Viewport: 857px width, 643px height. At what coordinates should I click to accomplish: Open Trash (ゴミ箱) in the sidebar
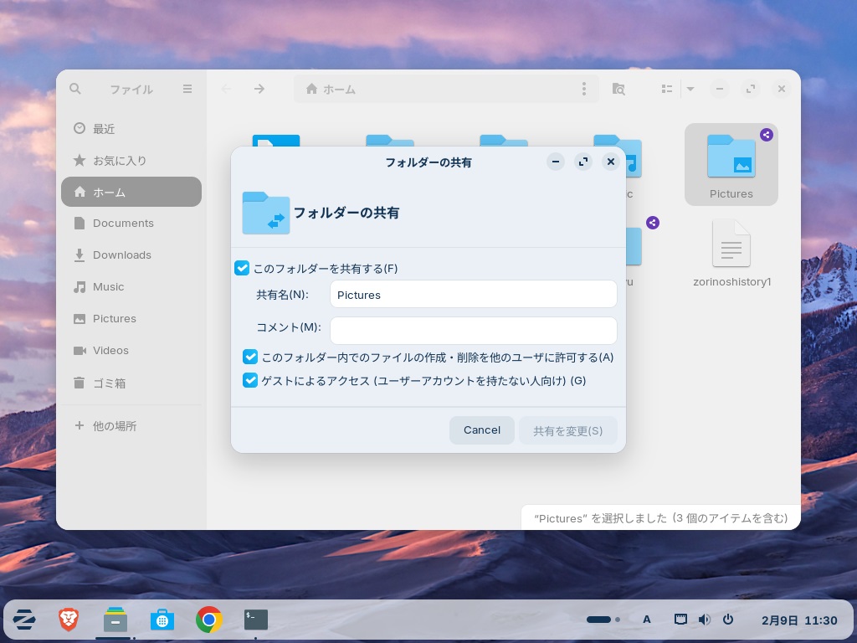click(109, 383)
